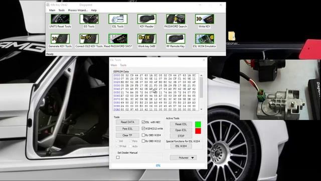Select the Pers radio option
The width and height of the screenshot is (321, 181).
(130, 141)
